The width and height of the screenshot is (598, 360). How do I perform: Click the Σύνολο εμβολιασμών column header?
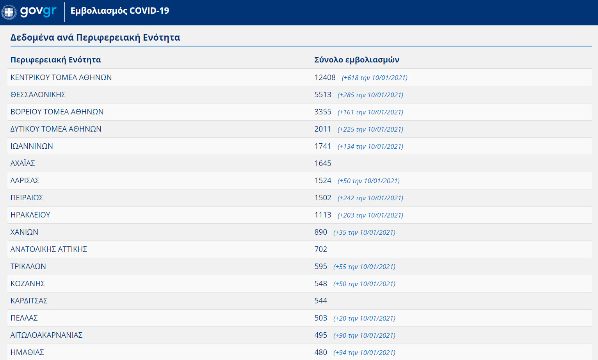point(356,60)
